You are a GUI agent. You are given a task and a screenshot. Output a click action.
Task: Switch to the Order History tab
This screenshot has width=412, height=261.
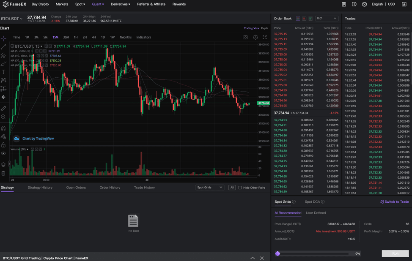[110, 188]
